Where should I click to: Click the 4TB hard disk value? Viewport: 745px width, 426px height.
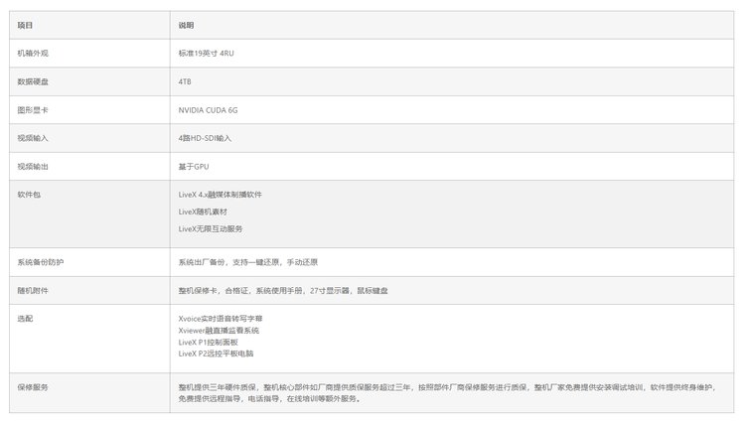click(x=185, y=81)
